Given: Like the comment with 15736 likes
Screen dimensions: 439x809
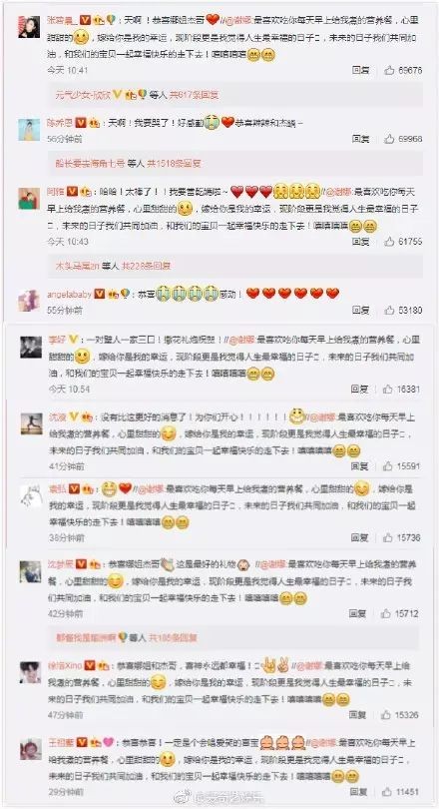Looking at the screenshot, I should click(x=388, y=537).
